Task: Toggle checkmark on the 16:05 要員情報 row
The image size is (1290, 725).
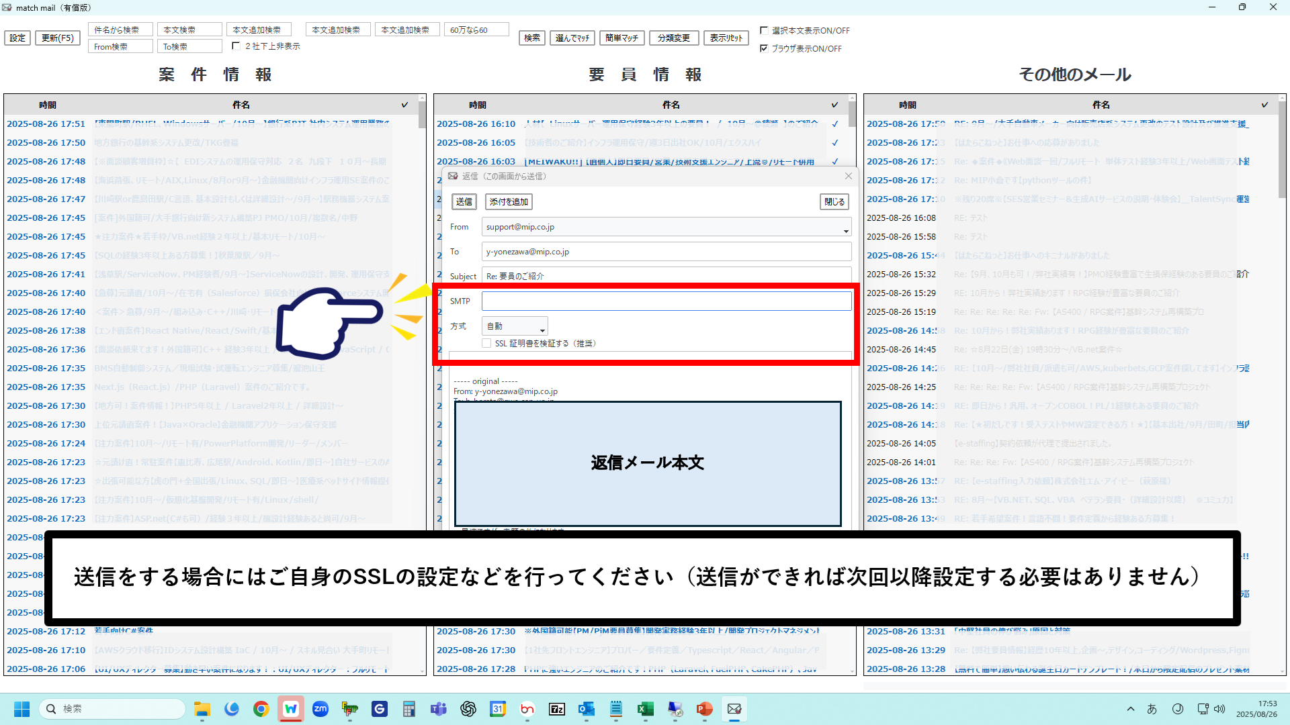Action: [835, 142]
